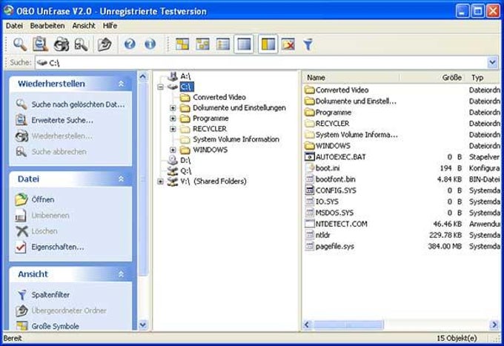Select pagefile.sys in file list
This screenshot has height=346, width=504.
coord(334,247)
